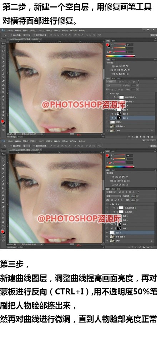Click the R slider in lower Color panel
The width and height of the screenshot is (157, 356).
119,155
